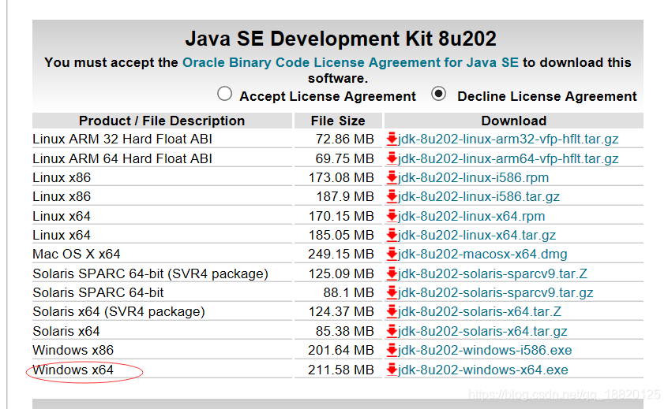The height and width of the screenshot is (409, 668).
Task: Open the jdk-8u202-solaris-x64.tar.Z link
Action: (480, 311)
